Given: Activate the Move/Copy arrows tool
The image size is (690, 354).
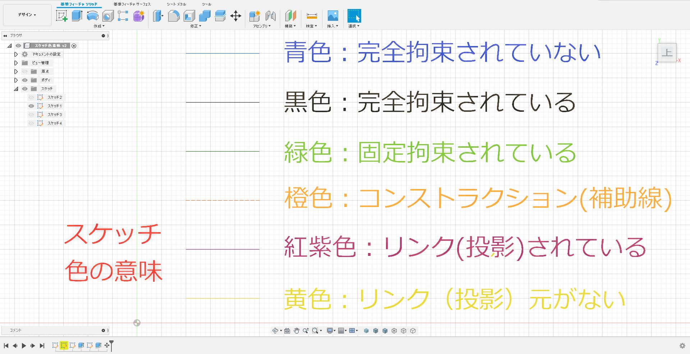Looking at the screenshot, I should 236,16.
